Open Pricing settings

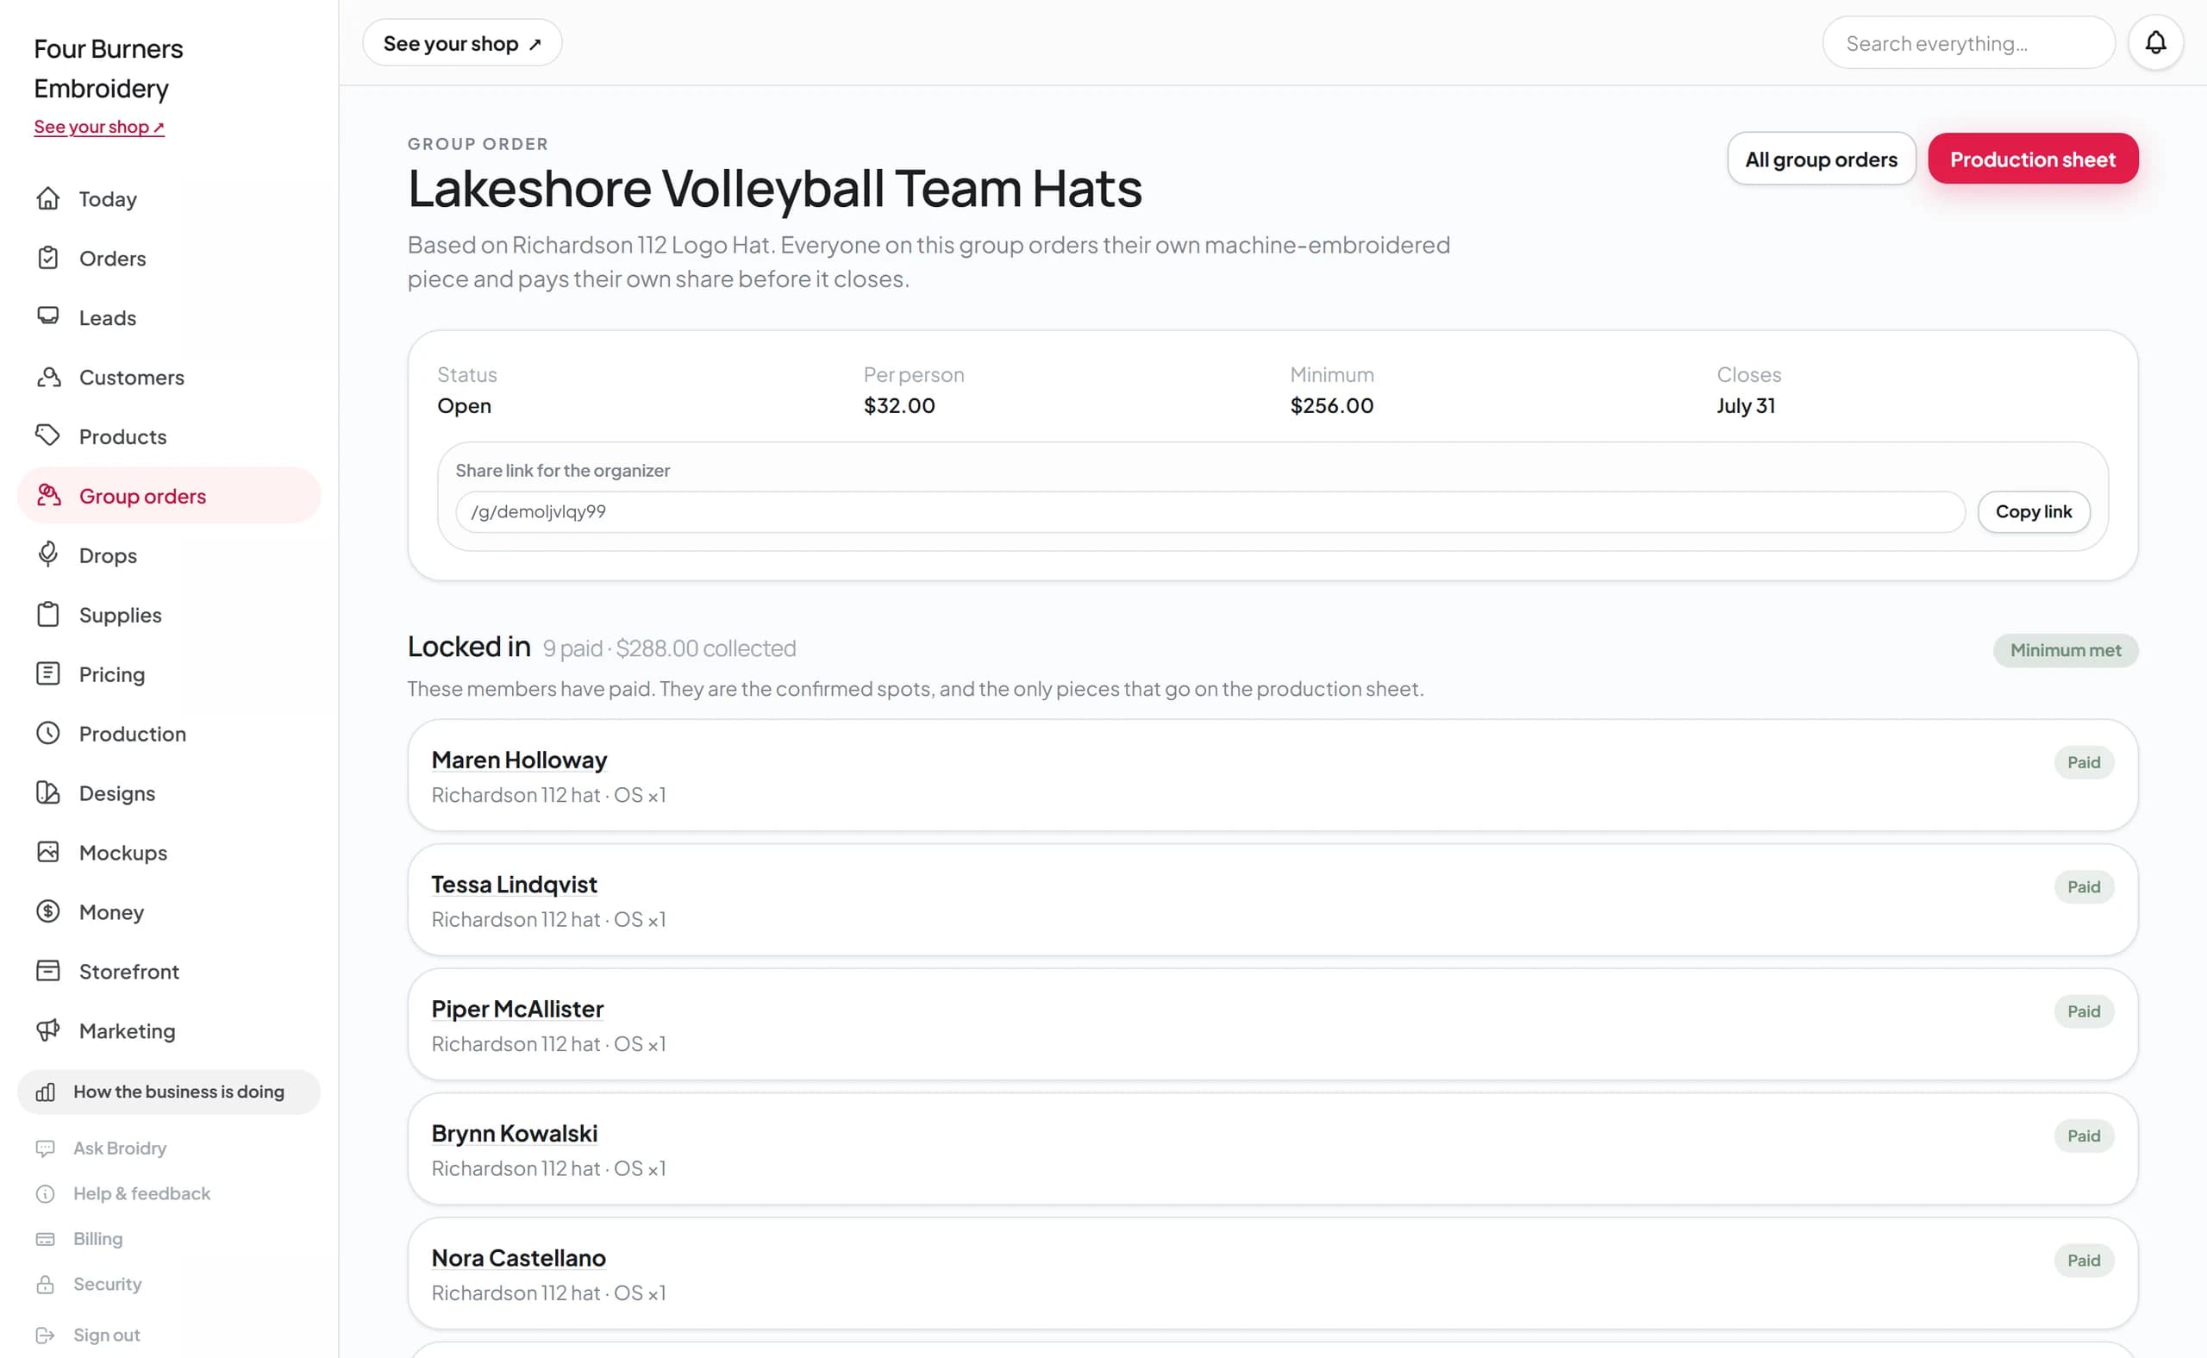(169, 673)
